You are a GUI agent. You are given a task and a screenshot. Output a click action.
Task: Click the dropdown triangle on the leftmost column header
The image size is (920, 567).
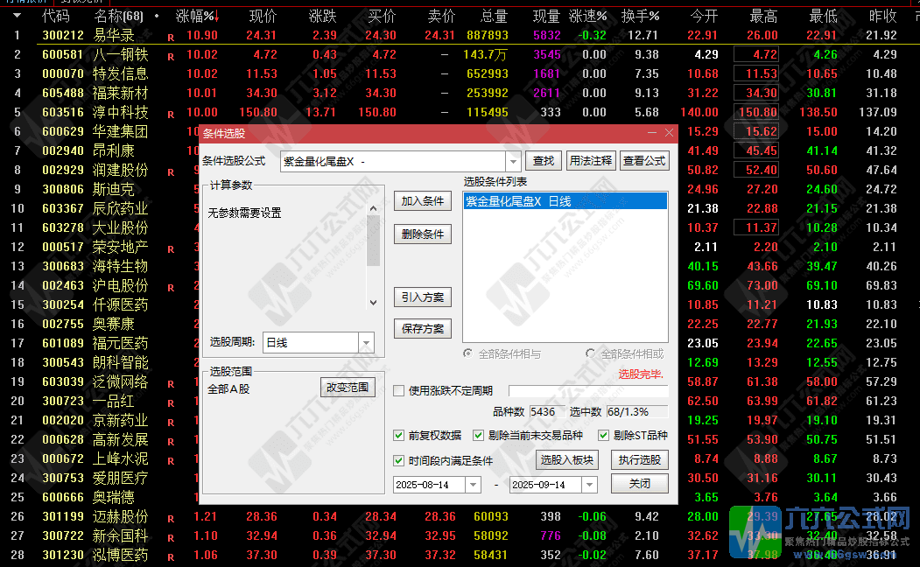17,15
